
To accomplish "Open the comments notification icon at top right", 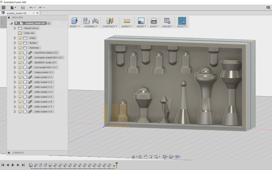I will (x=268, y=7).
